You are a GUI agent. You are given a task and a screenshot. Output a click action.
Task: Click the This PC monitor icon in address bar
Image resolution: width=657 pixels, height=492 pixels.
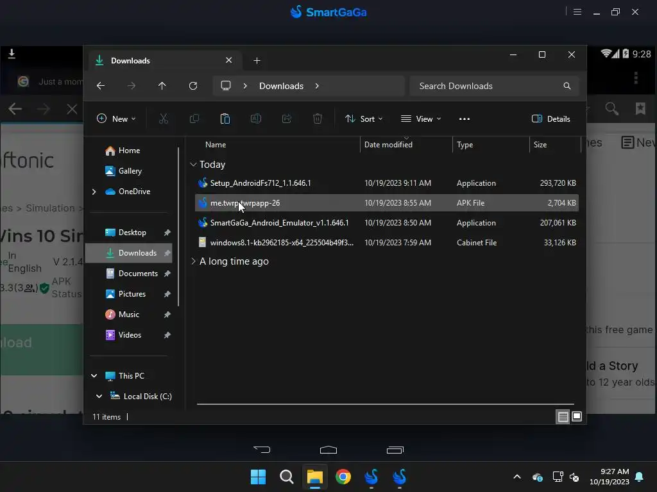point(226,86)
